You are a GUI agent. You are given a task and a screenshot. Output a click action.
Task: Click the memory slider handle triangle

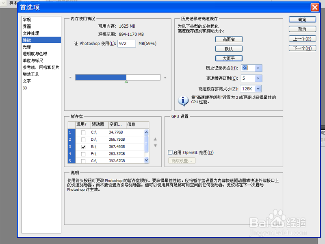pyautogui.click(x=126, y=82)
